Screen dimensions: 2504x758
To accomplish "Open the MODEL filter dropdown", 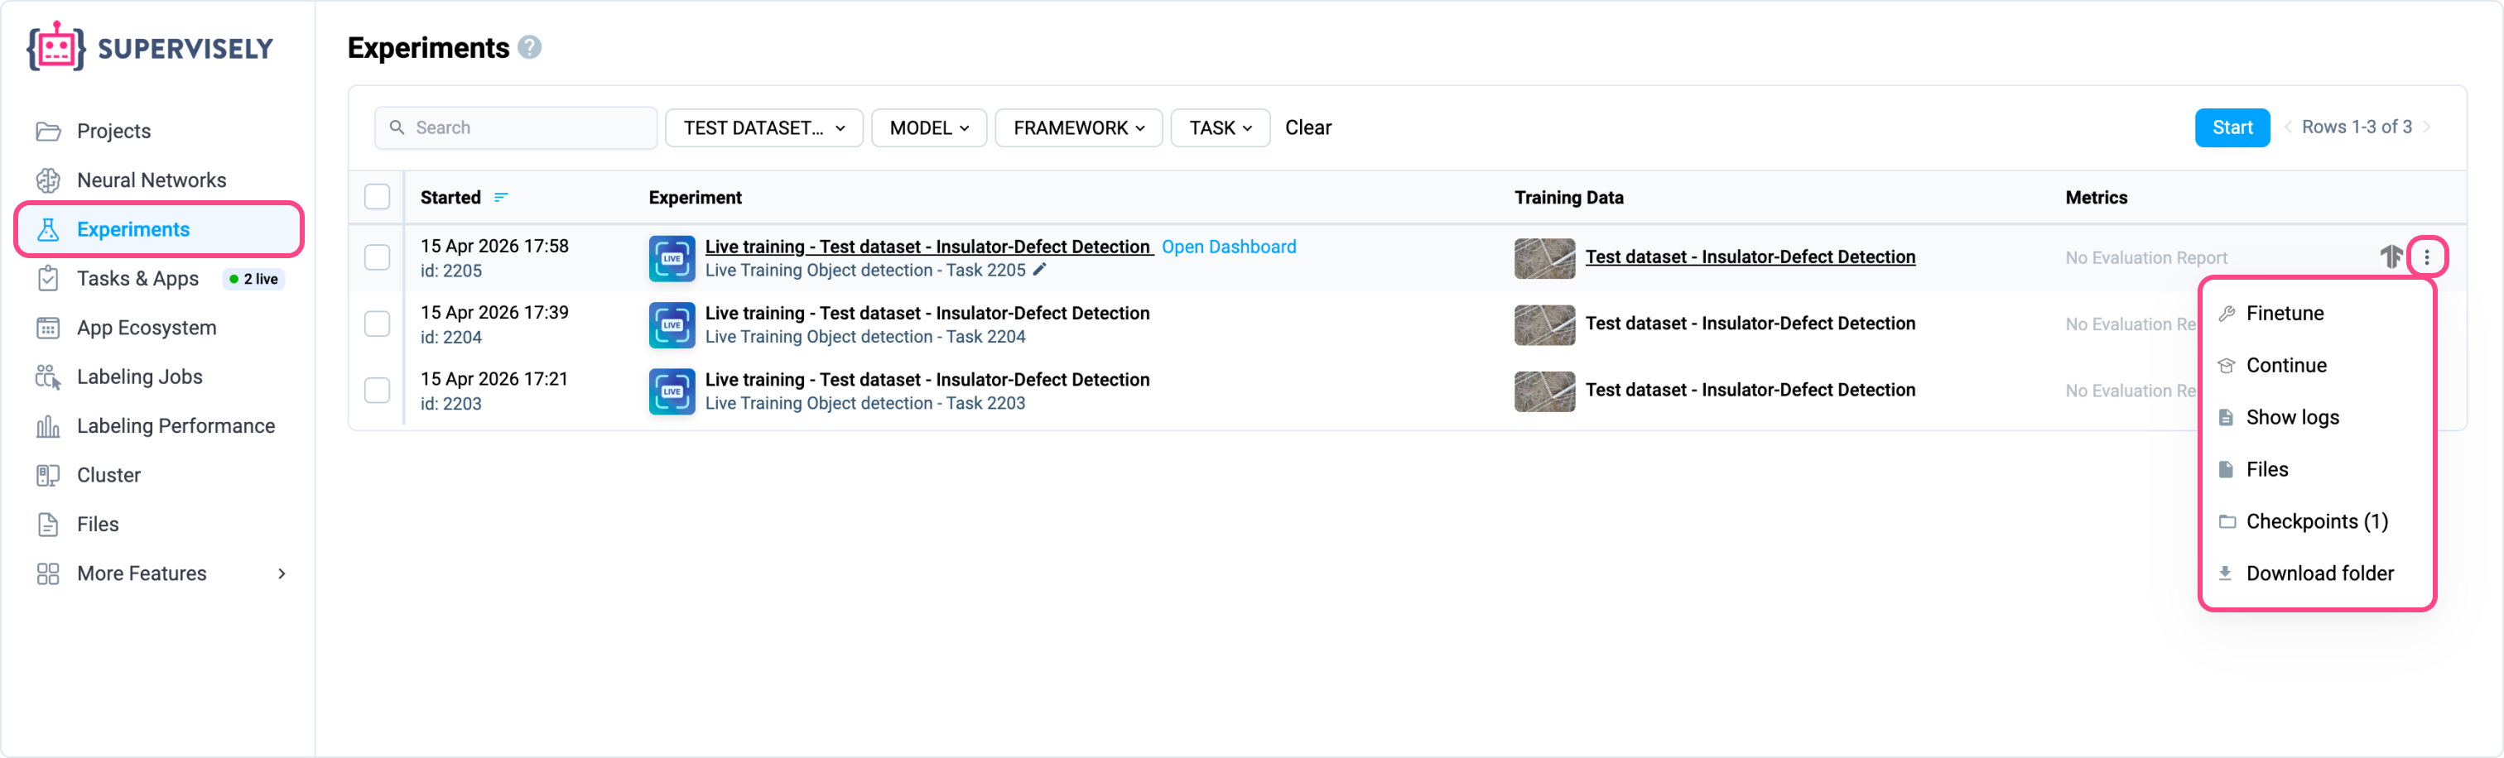I will tap(927, 127).
